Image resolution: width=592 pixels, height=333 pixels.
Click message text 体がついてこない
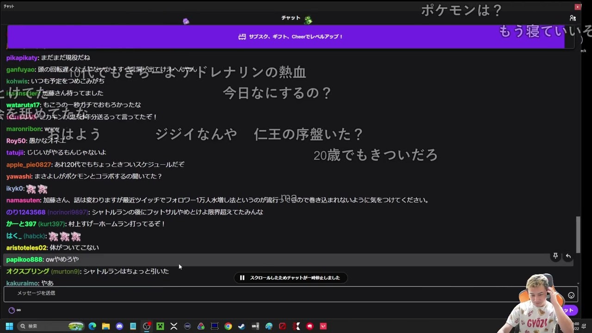point(74,248)
